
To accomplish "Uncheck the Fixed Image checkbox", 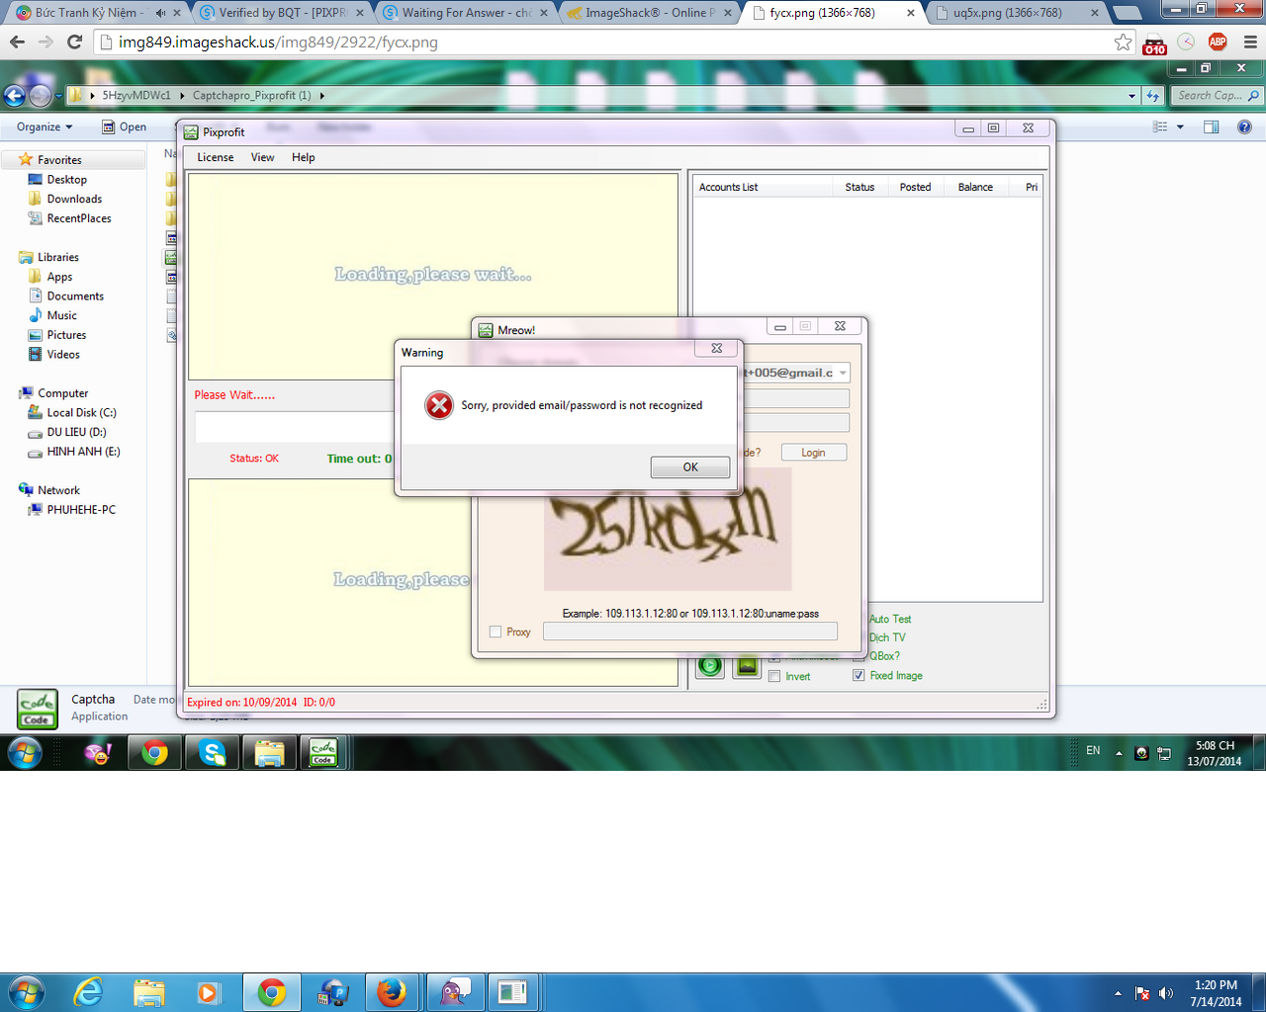I will click(x=859, y=676).
